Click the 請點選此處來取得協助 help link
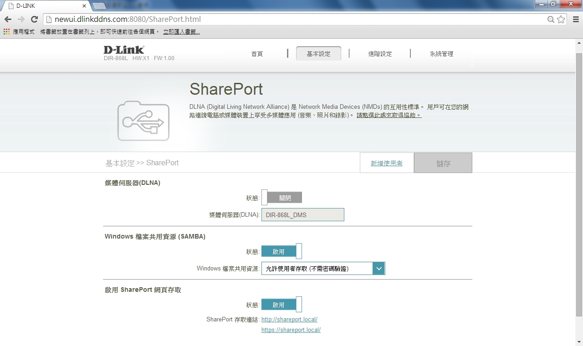Screen dimensions: 583x346 point(389,115)
